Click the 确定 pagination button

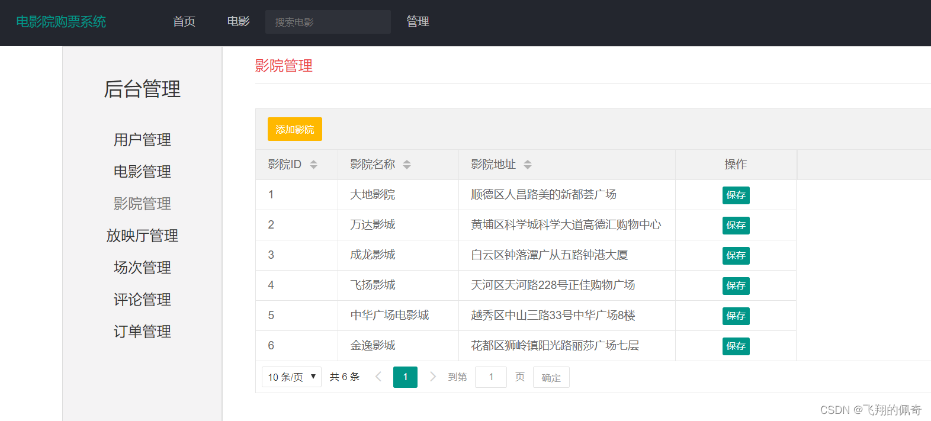point(551,377)
